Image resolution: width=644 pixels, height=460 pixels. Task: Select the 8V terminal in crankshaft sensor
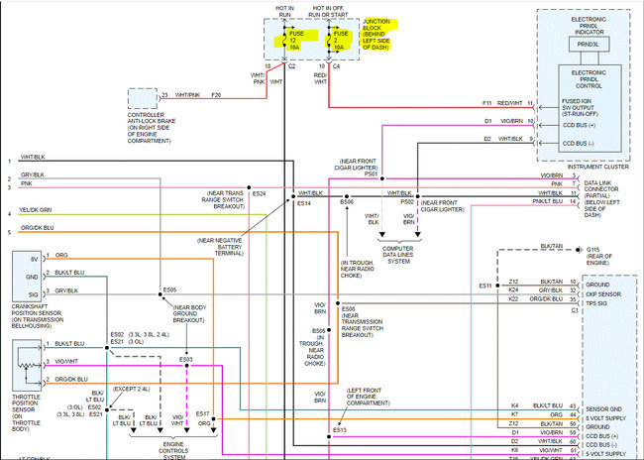[x=34, y=260]
